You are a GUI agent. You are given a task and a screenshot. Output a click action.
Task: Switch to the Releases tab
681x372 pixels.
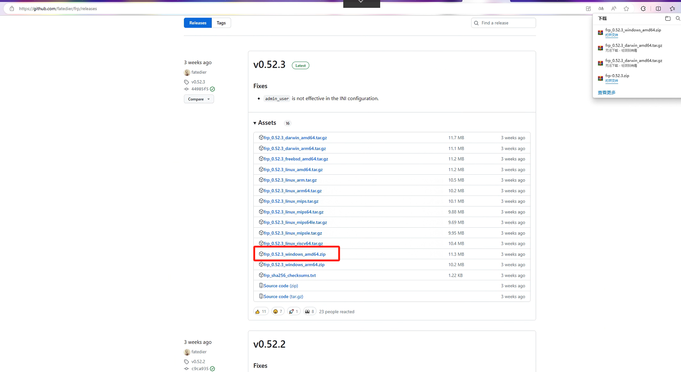tap(198, 23)
